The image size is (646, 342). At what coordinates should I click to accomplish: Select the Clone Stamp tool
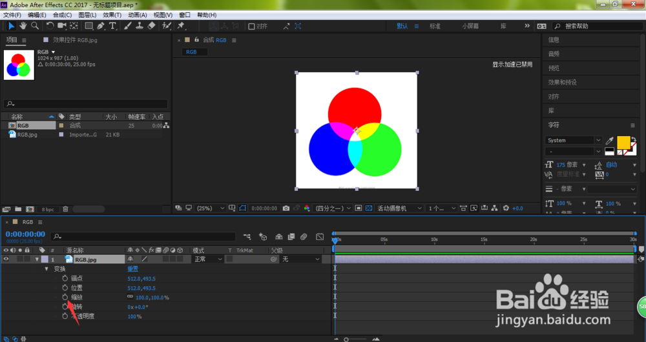tap(140, 26)
